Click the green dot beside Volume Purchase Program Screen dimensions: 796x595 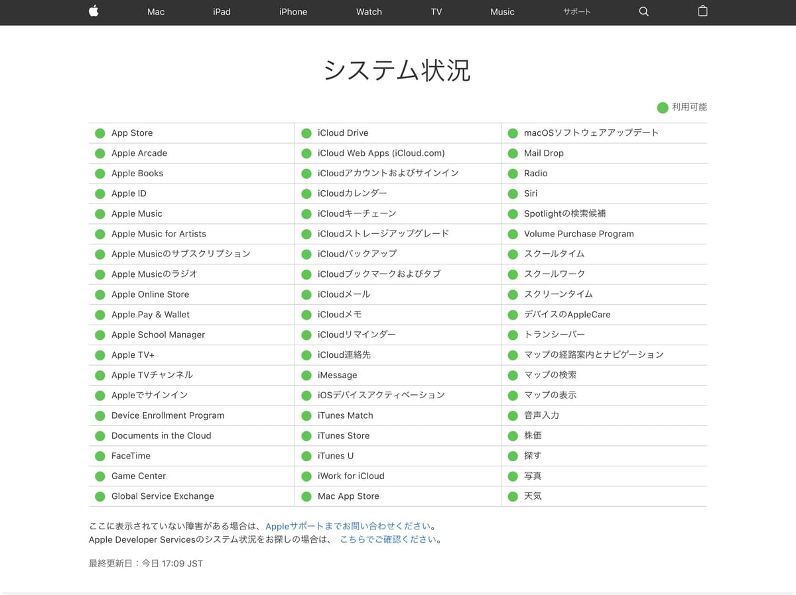coord(512,235)
